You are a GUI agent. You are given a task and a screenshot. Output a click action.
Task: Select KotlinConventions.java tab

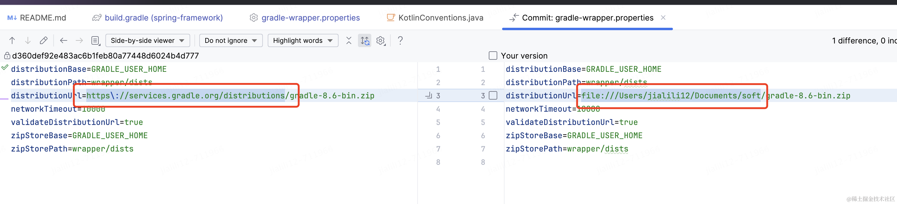coord(435,18)
